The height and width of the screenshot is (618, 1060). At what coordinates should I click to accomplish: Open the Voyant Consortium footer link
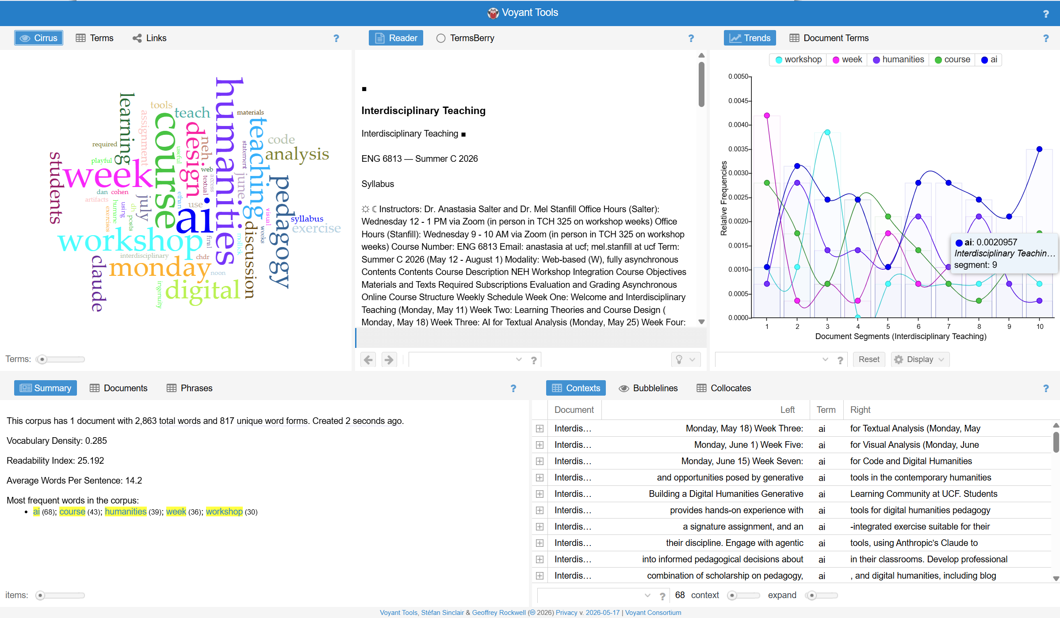(x=653, y=613)
